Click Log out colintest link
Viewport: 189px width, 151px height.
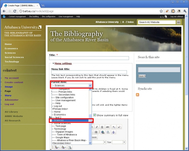(177, 16)
